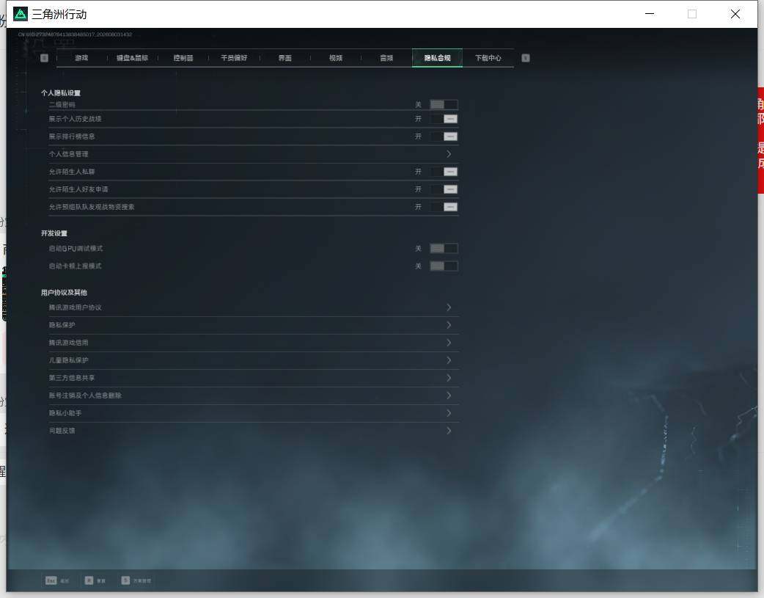The image size is (764, 598).
Task: Turn off 展示个人历史战绩 switch
Action: 444,119
